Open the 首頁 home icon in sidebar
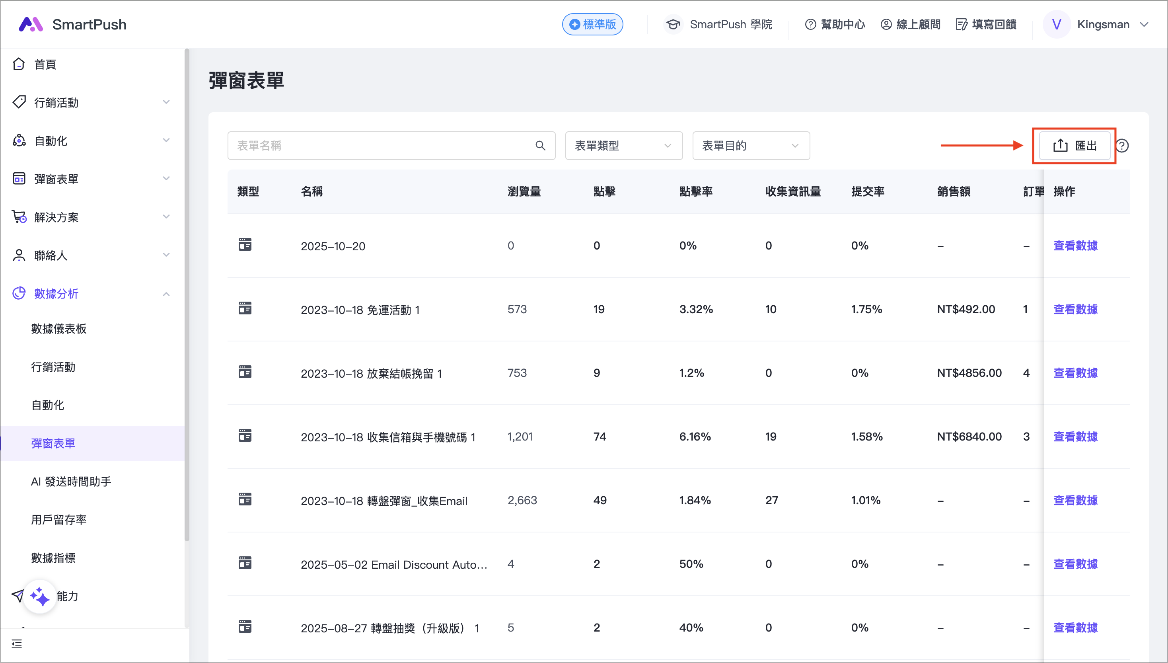 point(19,64)
